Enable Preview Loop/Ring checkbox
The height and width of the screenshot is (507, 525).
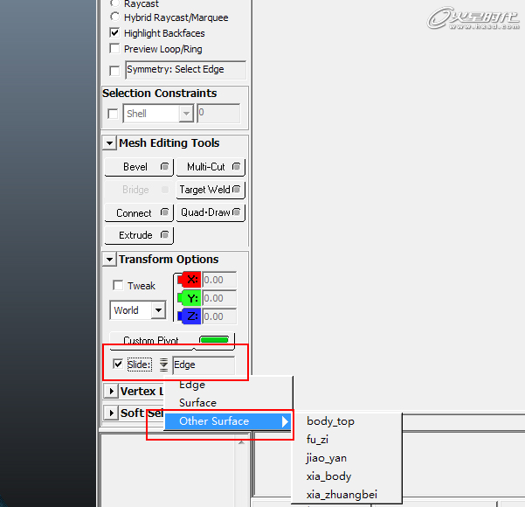click(x=114, y=49)
